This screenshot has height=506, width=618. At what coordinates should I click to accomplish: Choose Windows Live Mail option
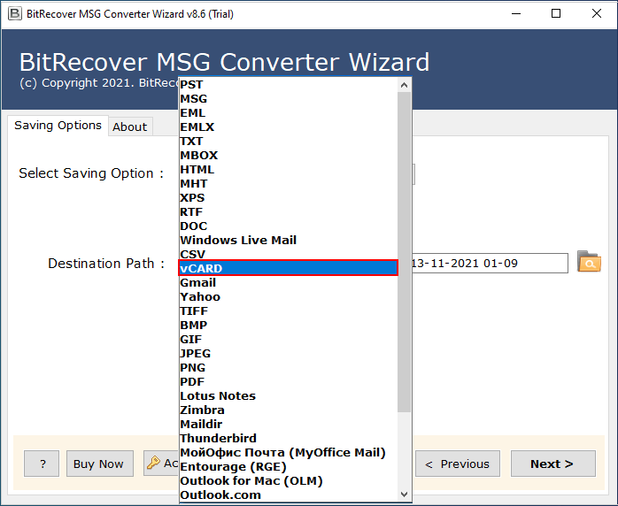[289, 241]
